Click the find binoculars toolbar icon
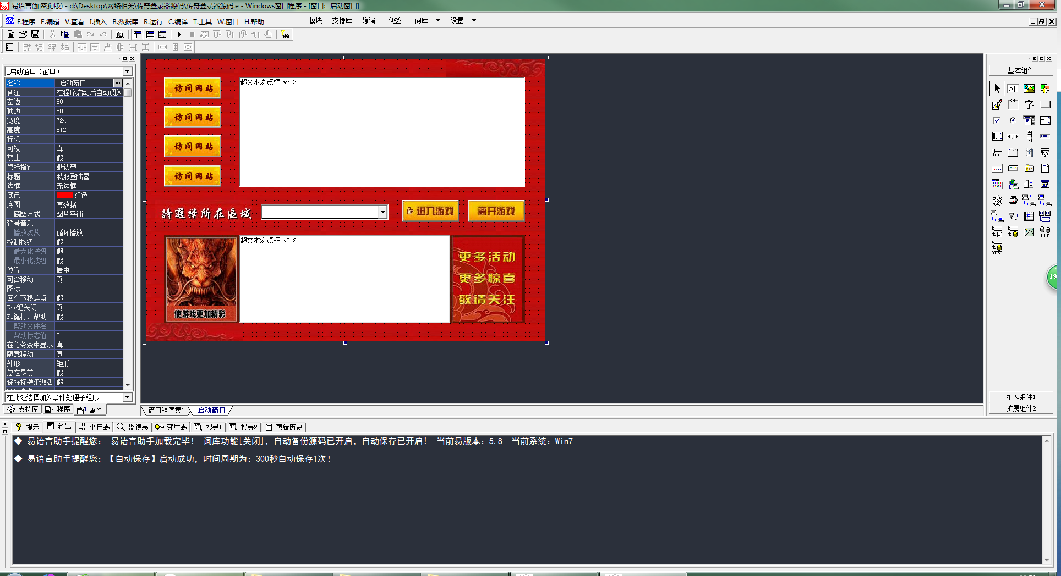This screenshot has width=1061, height=576. pos(285,35)
